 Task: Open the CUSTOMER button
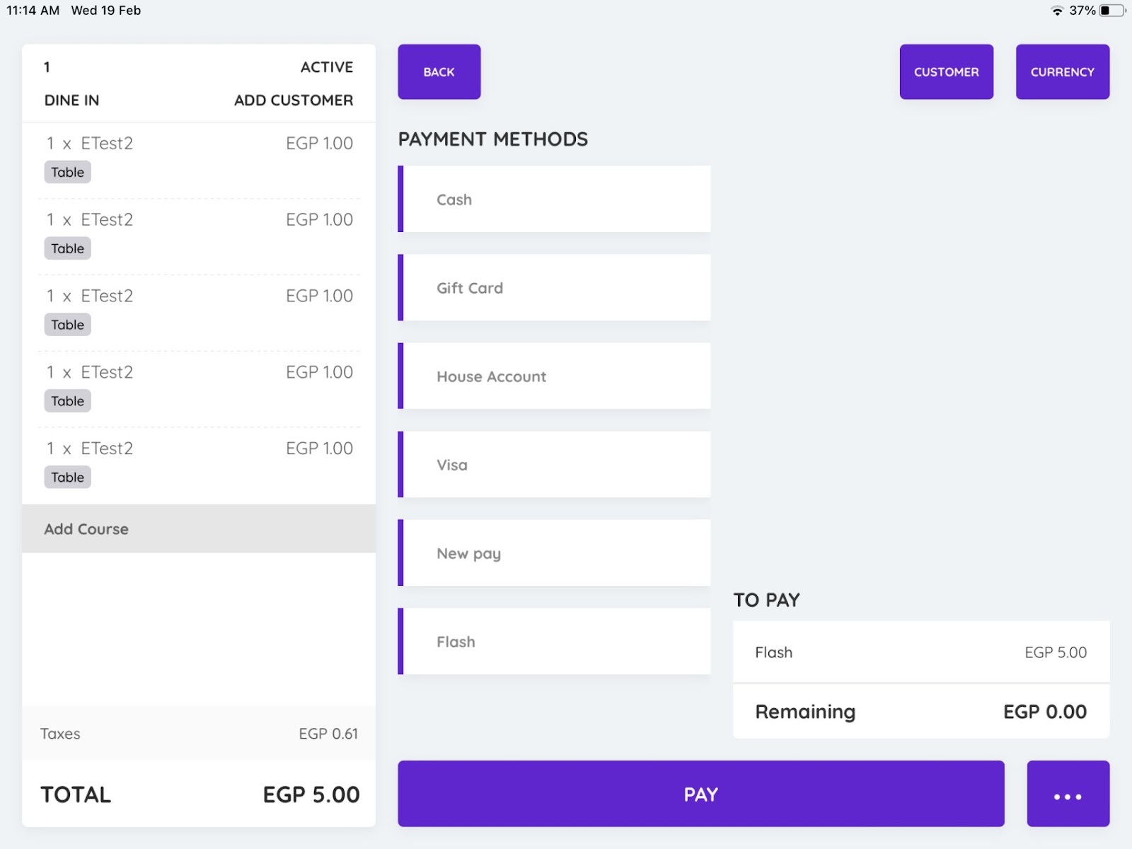click(947, 71)
